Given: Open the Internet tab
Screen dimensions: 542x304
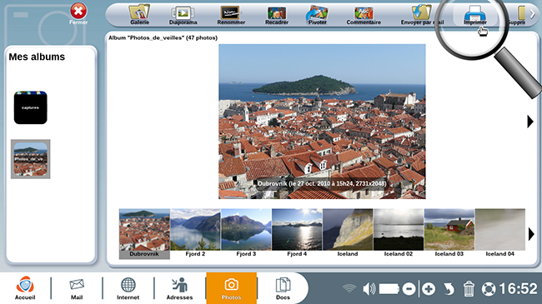Looking at the screenshot, I should click(x=128, y=288).
